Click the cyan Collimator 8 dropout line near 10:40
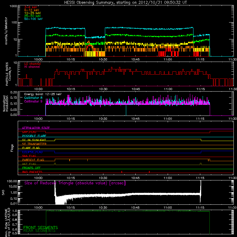This screenshot has width=237, height=237. click(x=126, y=110)
